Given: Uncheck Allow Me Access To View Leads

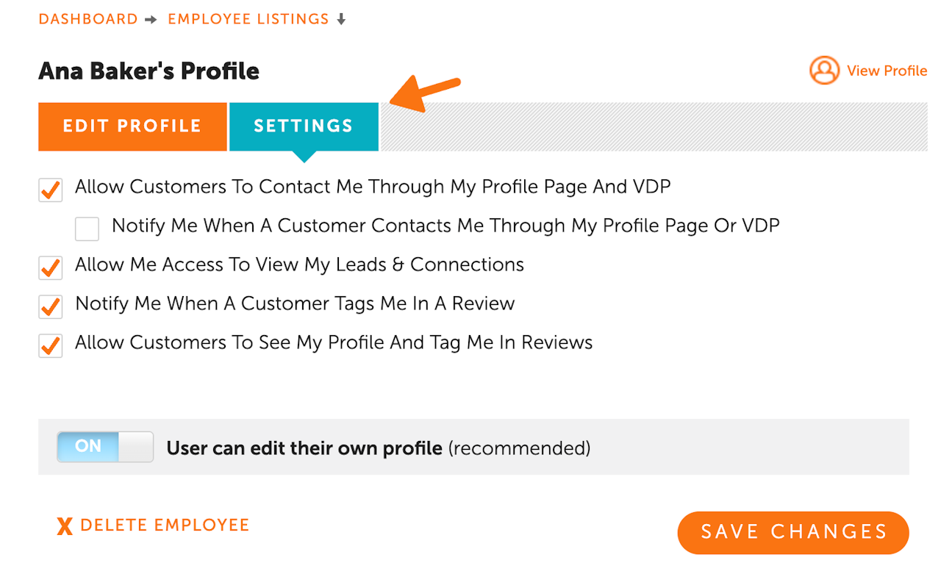Looking at the screenshot, I should pyautogui.click(x=50, y=268).
